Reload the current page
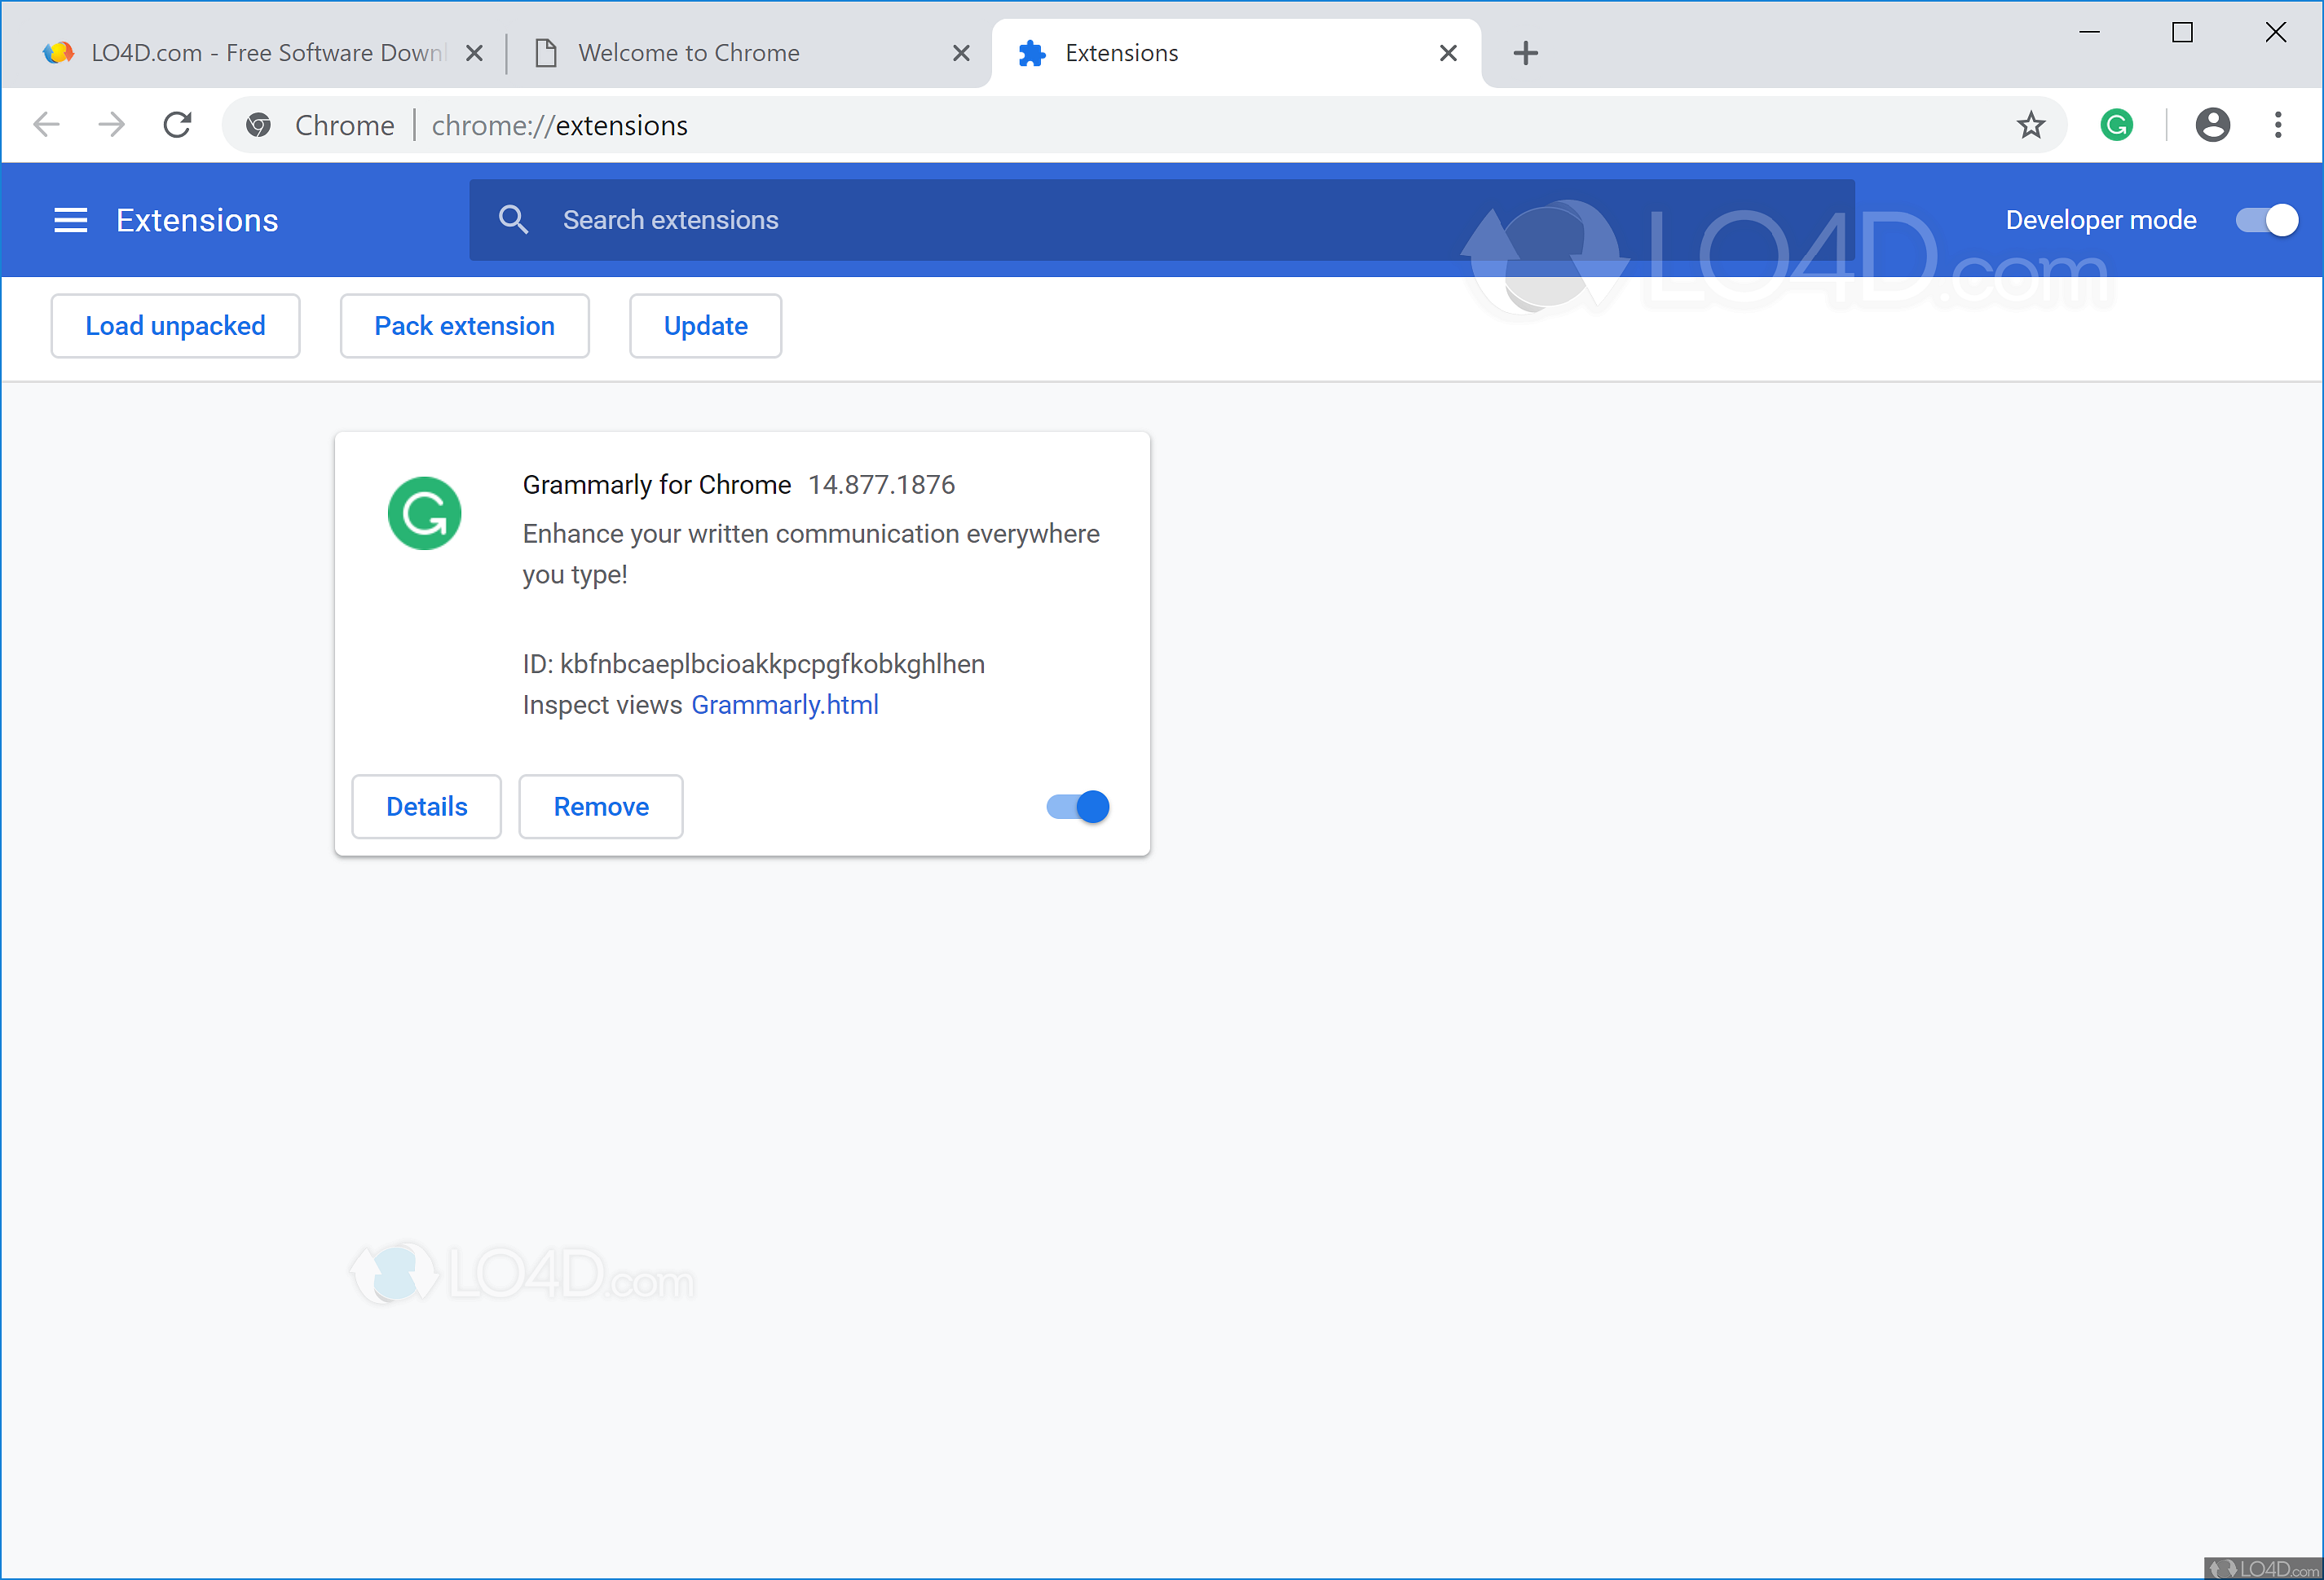This screenshot has height=1580, width=2324. coord(177,125)
